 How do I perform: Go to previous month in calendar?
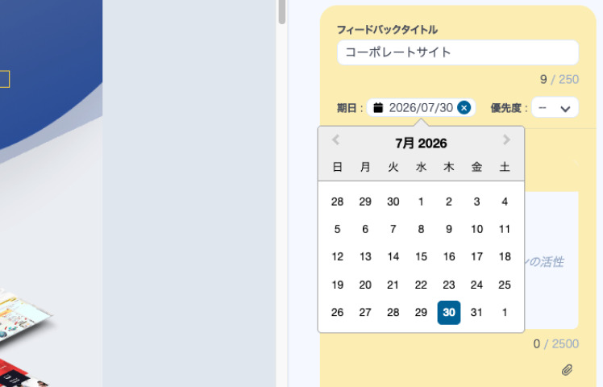point(335,139)
